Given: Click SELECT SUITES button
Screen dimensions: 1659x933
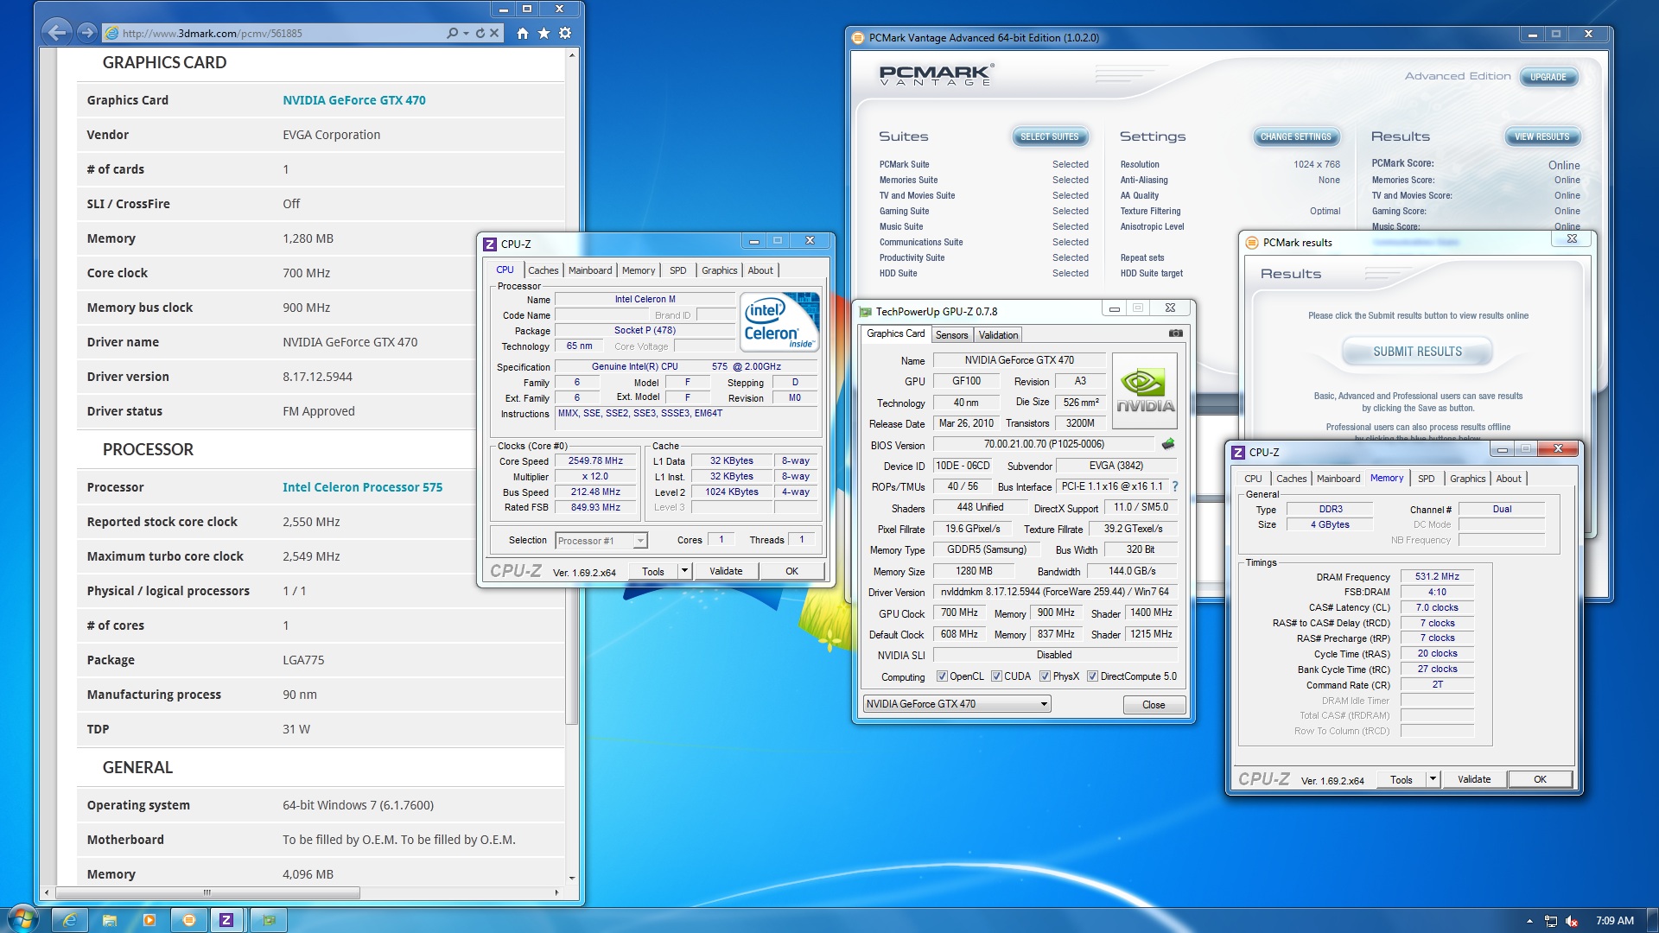Looking at the screenshot, I should coord(1049,136).
